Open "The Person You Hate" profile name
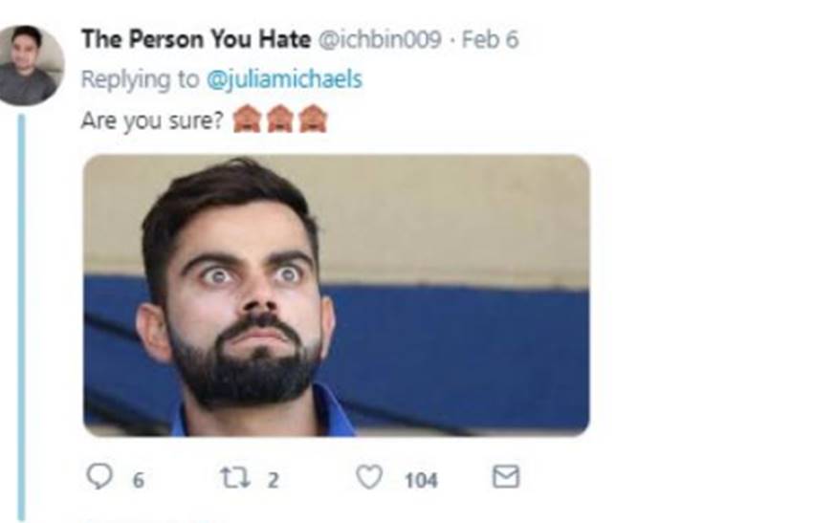Screen dimensions: 813x523 [x=195, y=40]
